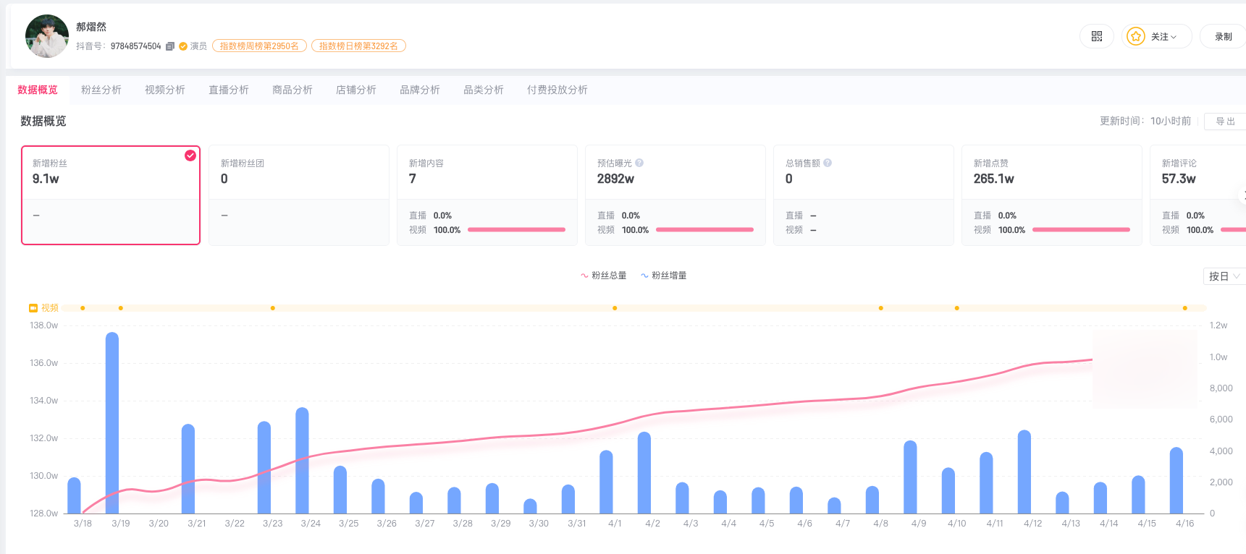This screenshot has width=1246, height=554.
Task: Click the help icon next to 预估曝光
Action: pos(639,163)
